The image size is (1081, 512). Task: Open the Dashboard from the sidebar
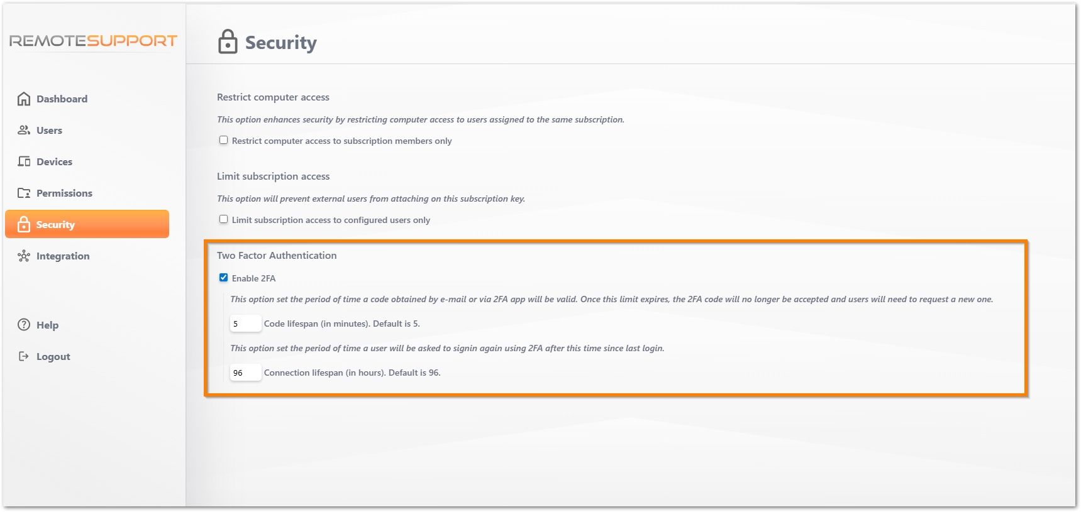23,99
